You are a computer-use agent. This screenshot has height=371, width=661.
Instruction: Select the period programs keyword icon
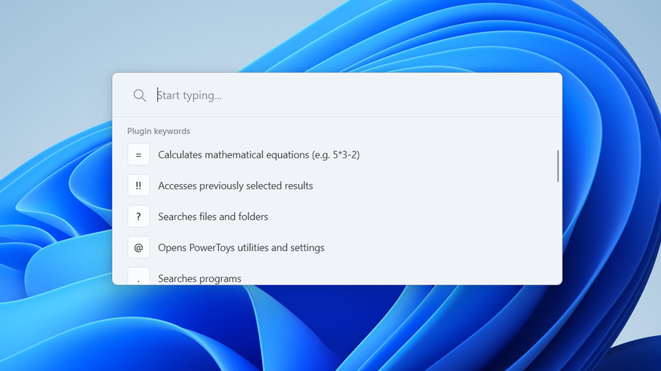[139, 276]
